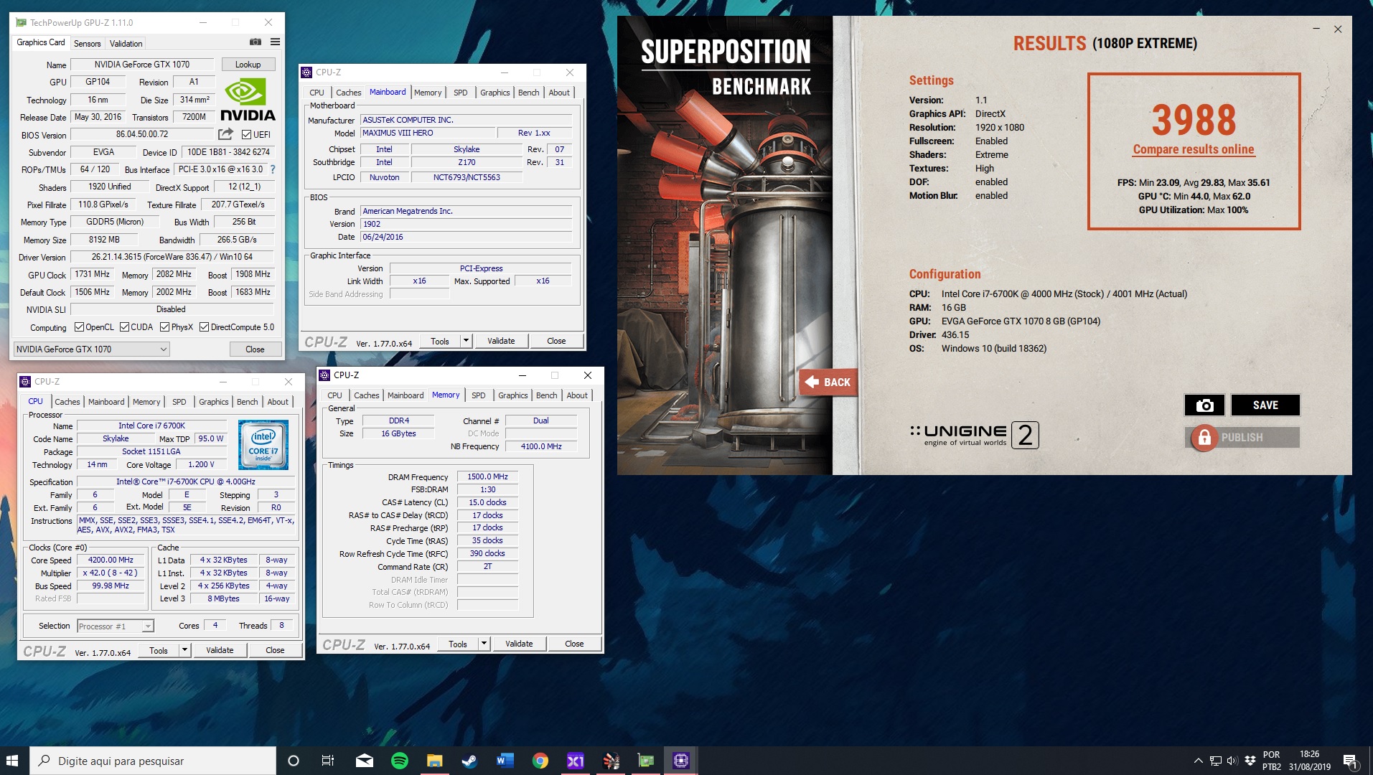The height and width of the screenshot is (775, 1373).
Task: Open volume control in system tray
Action: (1232, 761)
